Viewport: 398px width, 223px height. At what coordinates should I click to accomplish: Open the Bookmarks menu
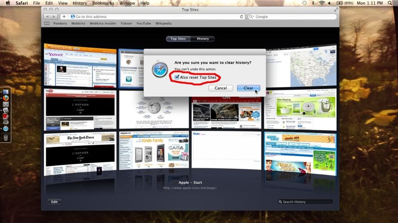(103, 3)
